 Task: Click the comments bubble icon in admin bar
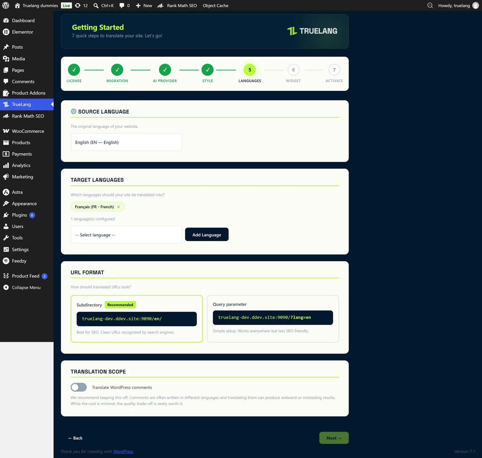tap(122, 5)
